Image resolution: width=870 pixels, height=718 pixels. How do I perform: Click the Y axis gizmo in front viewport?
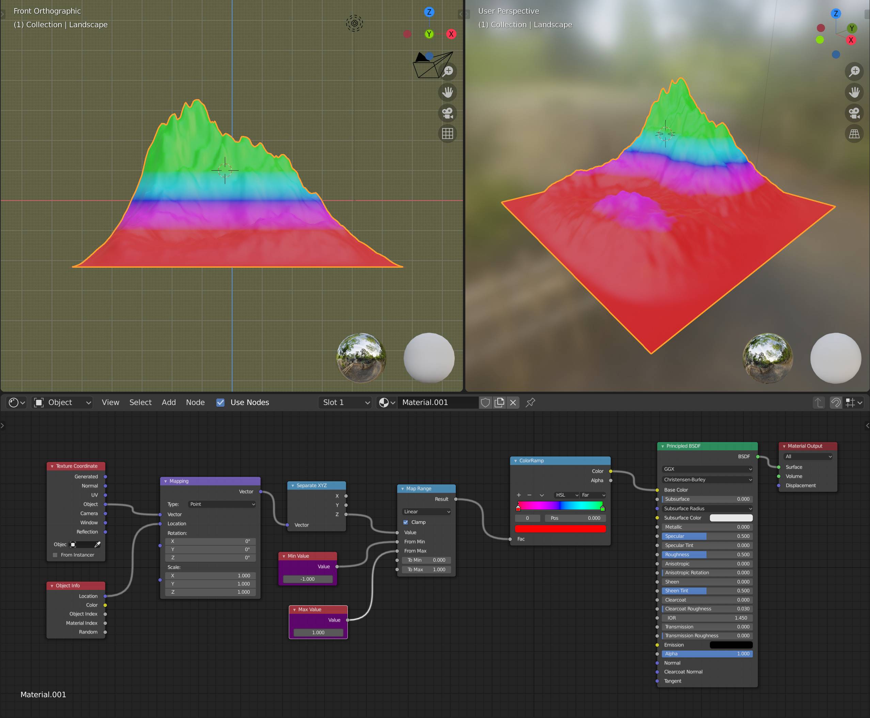pyautogui.click(x=429, y=34)
